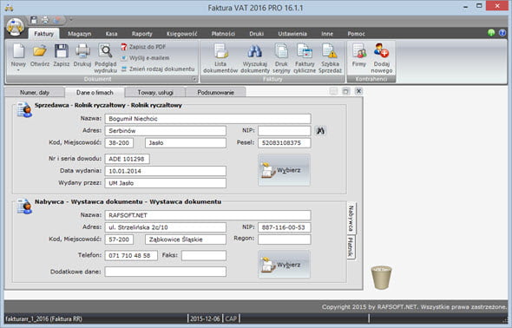The height and width of the screenshot is (328, 512).
Task: Save document using Zapisz do PDF
Action: [143, 47]
